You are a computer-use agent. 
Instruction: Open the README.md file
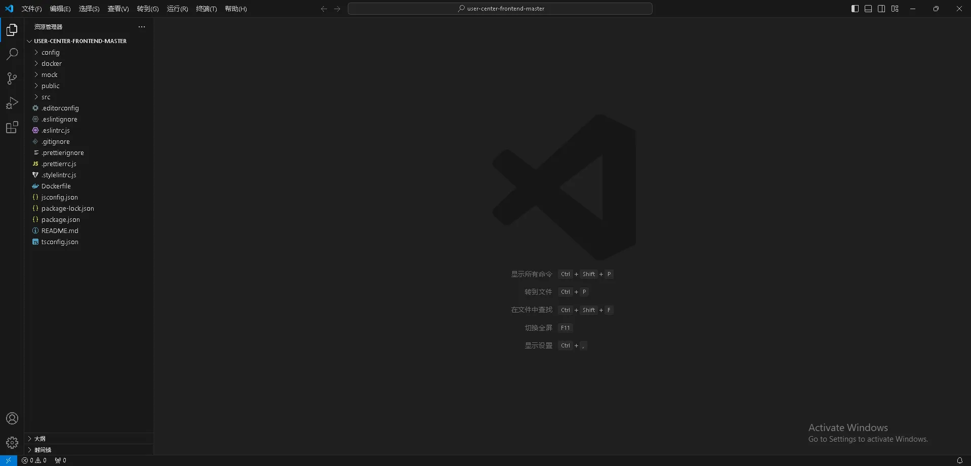(x=89, y=230)
